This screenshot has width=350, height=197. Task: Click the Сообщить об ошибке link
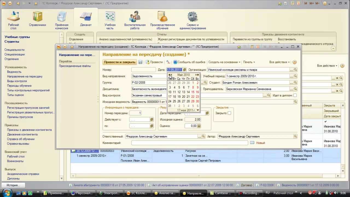(189, 62)
